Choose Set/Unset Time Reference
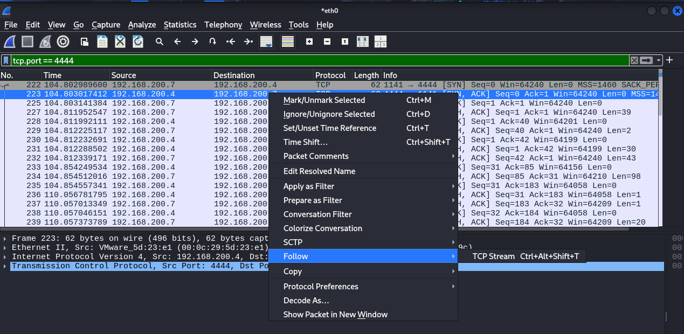This screenshot has height=334, width=684. pos(363,128)
